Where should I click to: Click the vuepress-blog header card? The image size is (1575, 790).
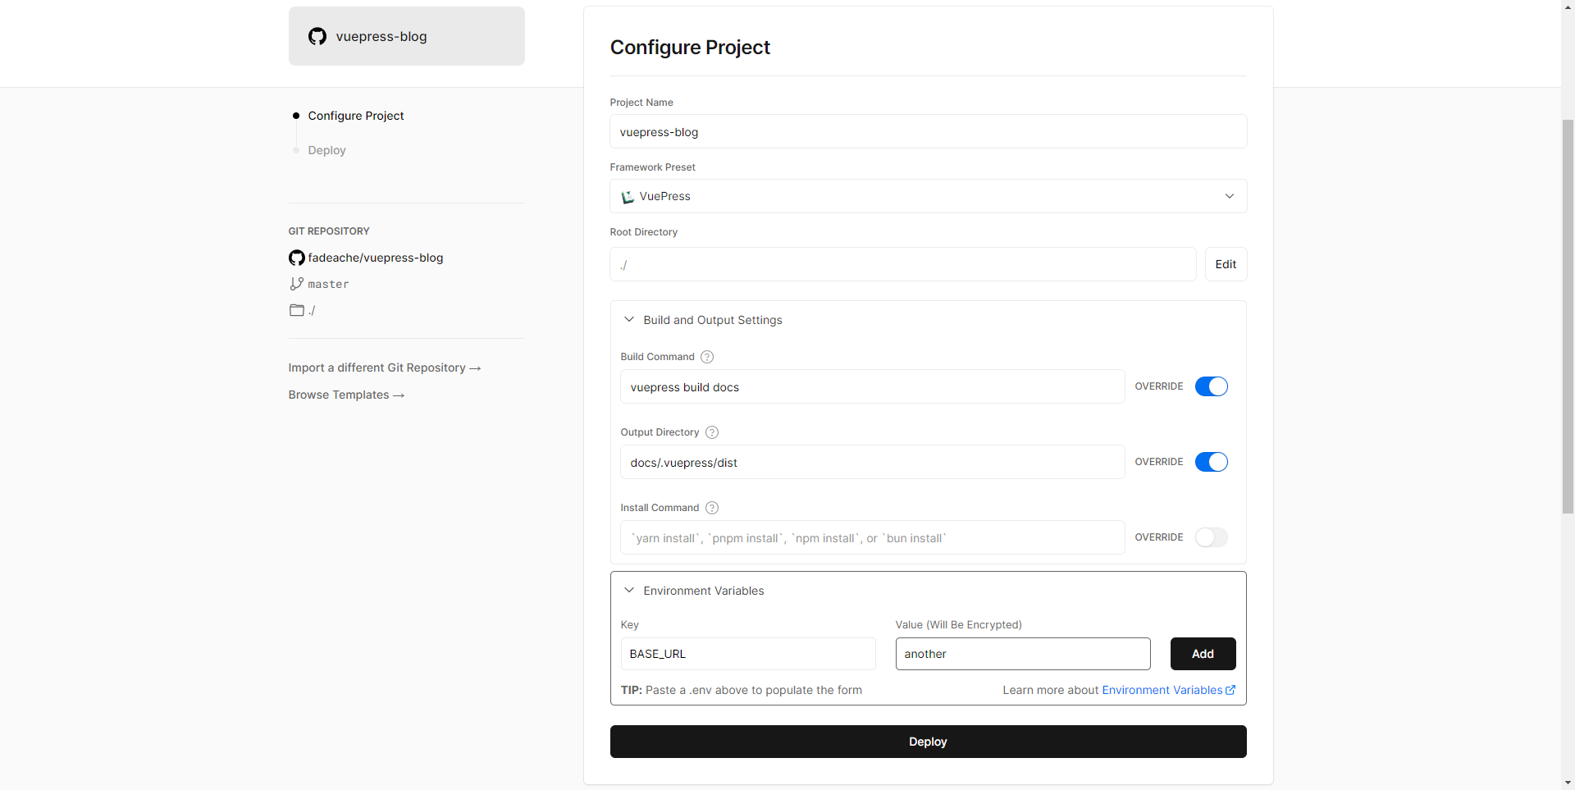pos(407,36)
